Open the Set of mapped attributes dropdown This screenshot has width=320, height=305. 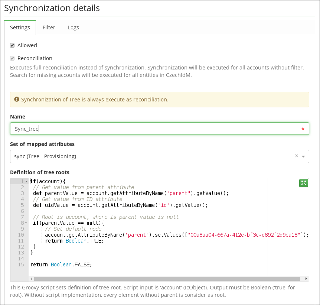coord(303,156)
